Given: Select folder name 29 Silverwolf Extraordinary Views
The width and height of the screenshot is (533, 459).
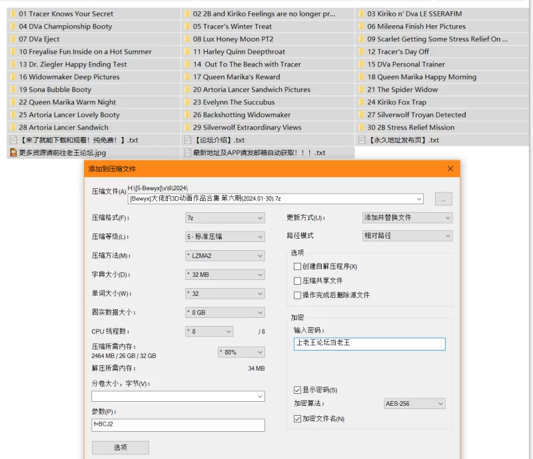Looking at the screenshot, I should point(247,127).
